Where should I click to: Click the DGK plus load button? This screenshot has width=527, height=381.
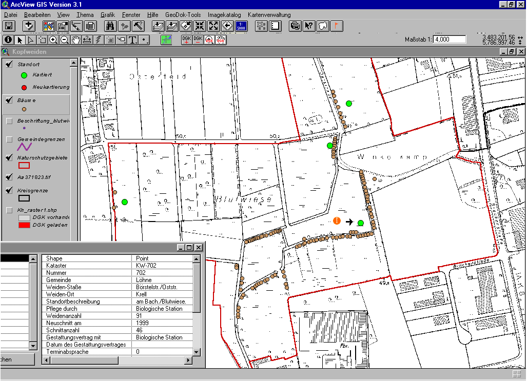click(186, 39)
